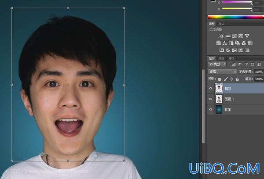Image resolution: width=264 pixels, height=179 pixels.
Task: Select the 图层 1 layer thumbnail
Action: pyautogui.click(x=219, y=99)
